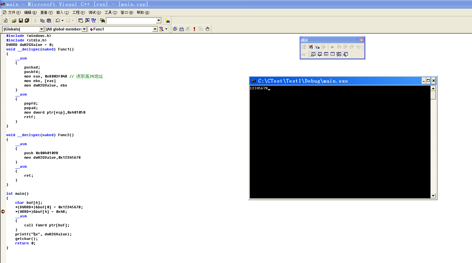Click the red exclamation Execute Program icon

point(194,29)
